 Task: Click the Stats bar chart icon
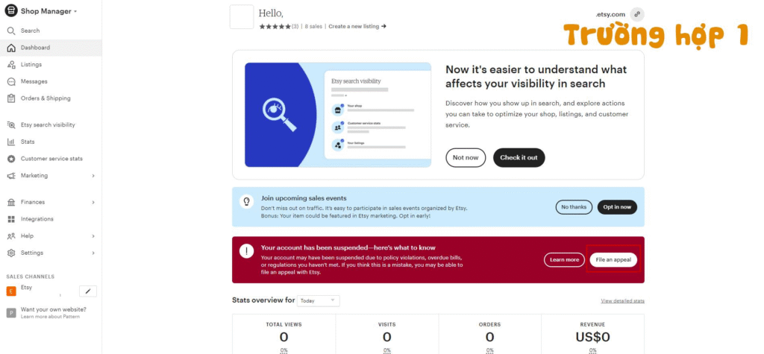(11, 142)
